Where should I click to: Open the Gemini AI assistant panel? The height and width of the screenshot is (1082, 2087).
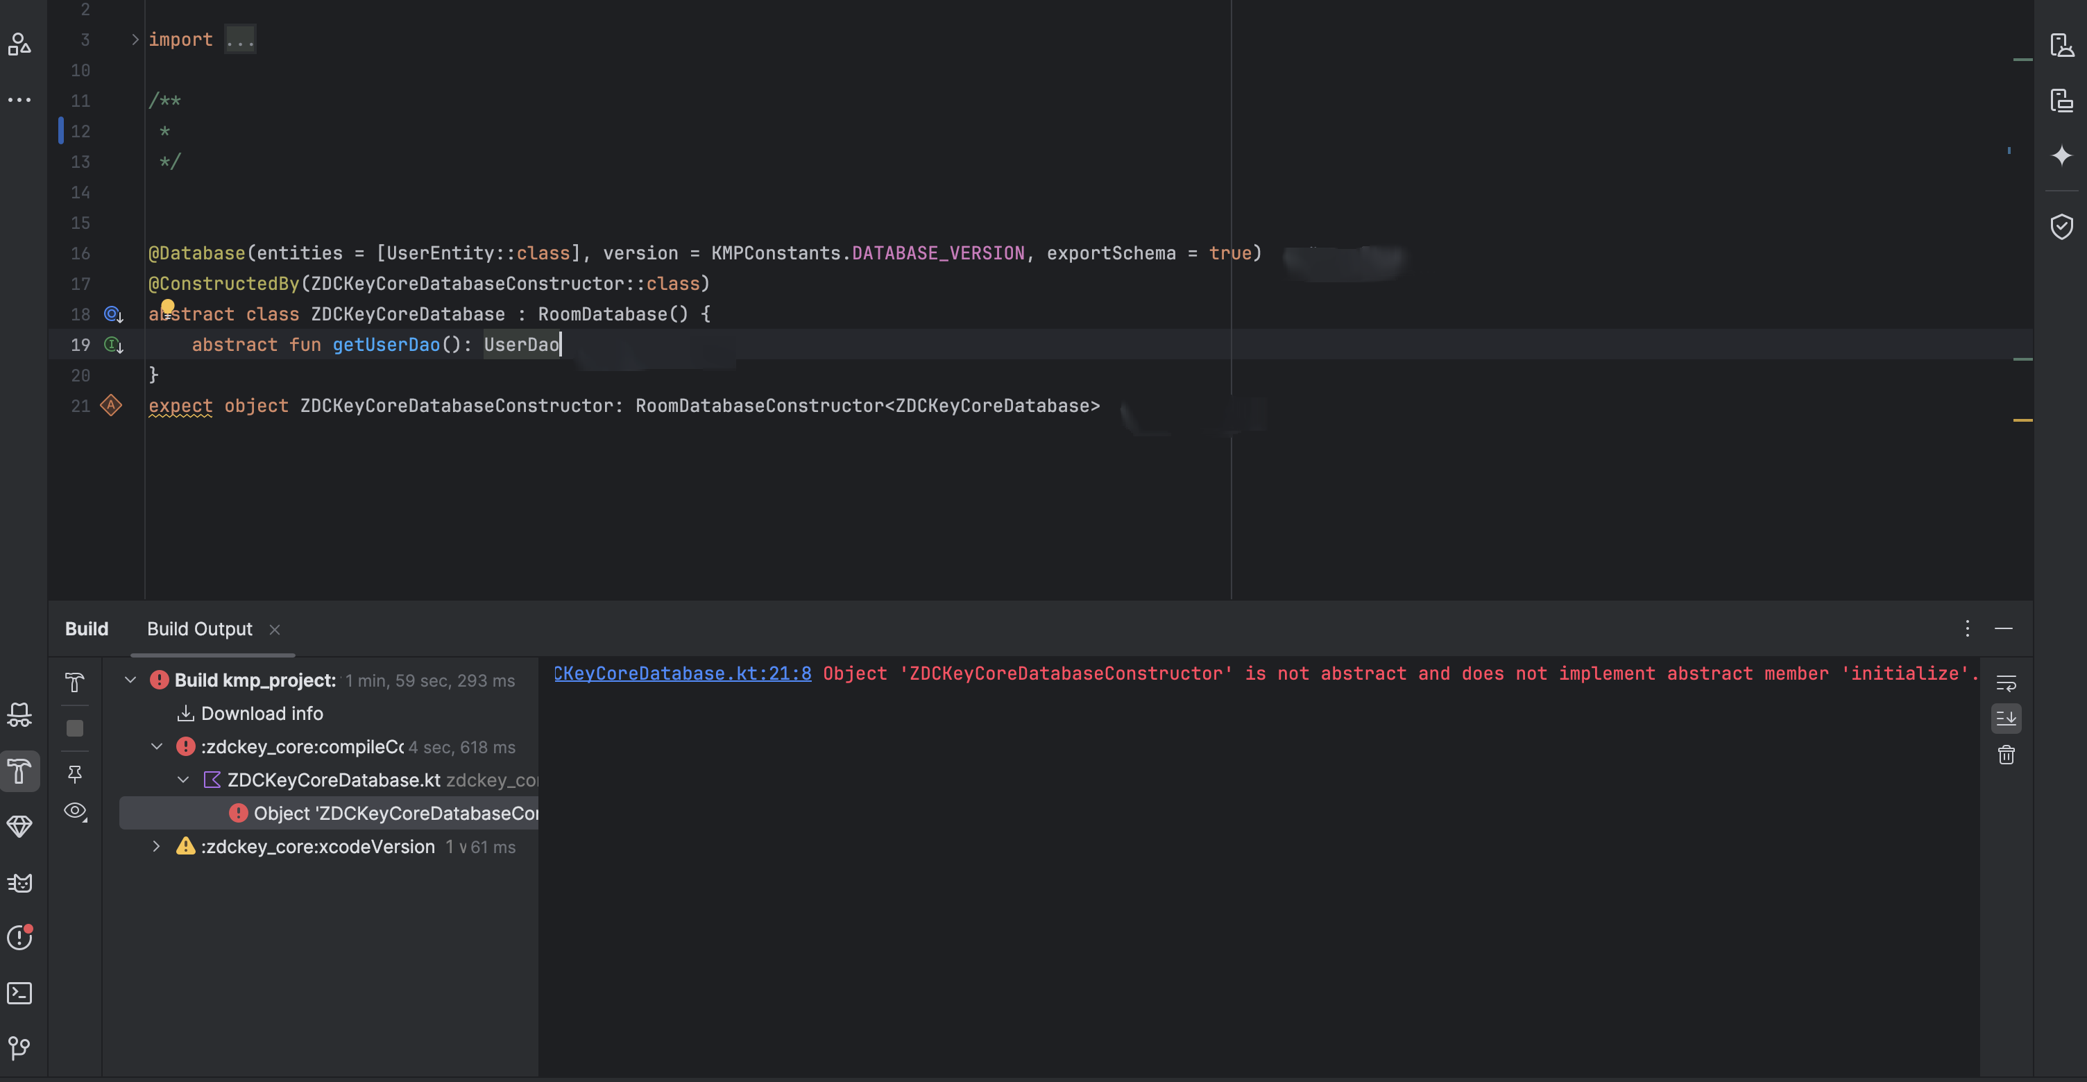(x=2061, y=155)
